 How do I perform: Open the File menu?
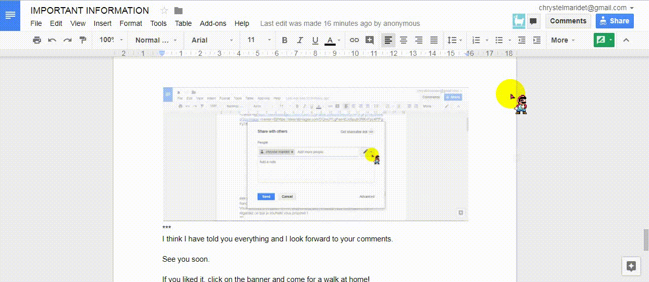(36, 23)
